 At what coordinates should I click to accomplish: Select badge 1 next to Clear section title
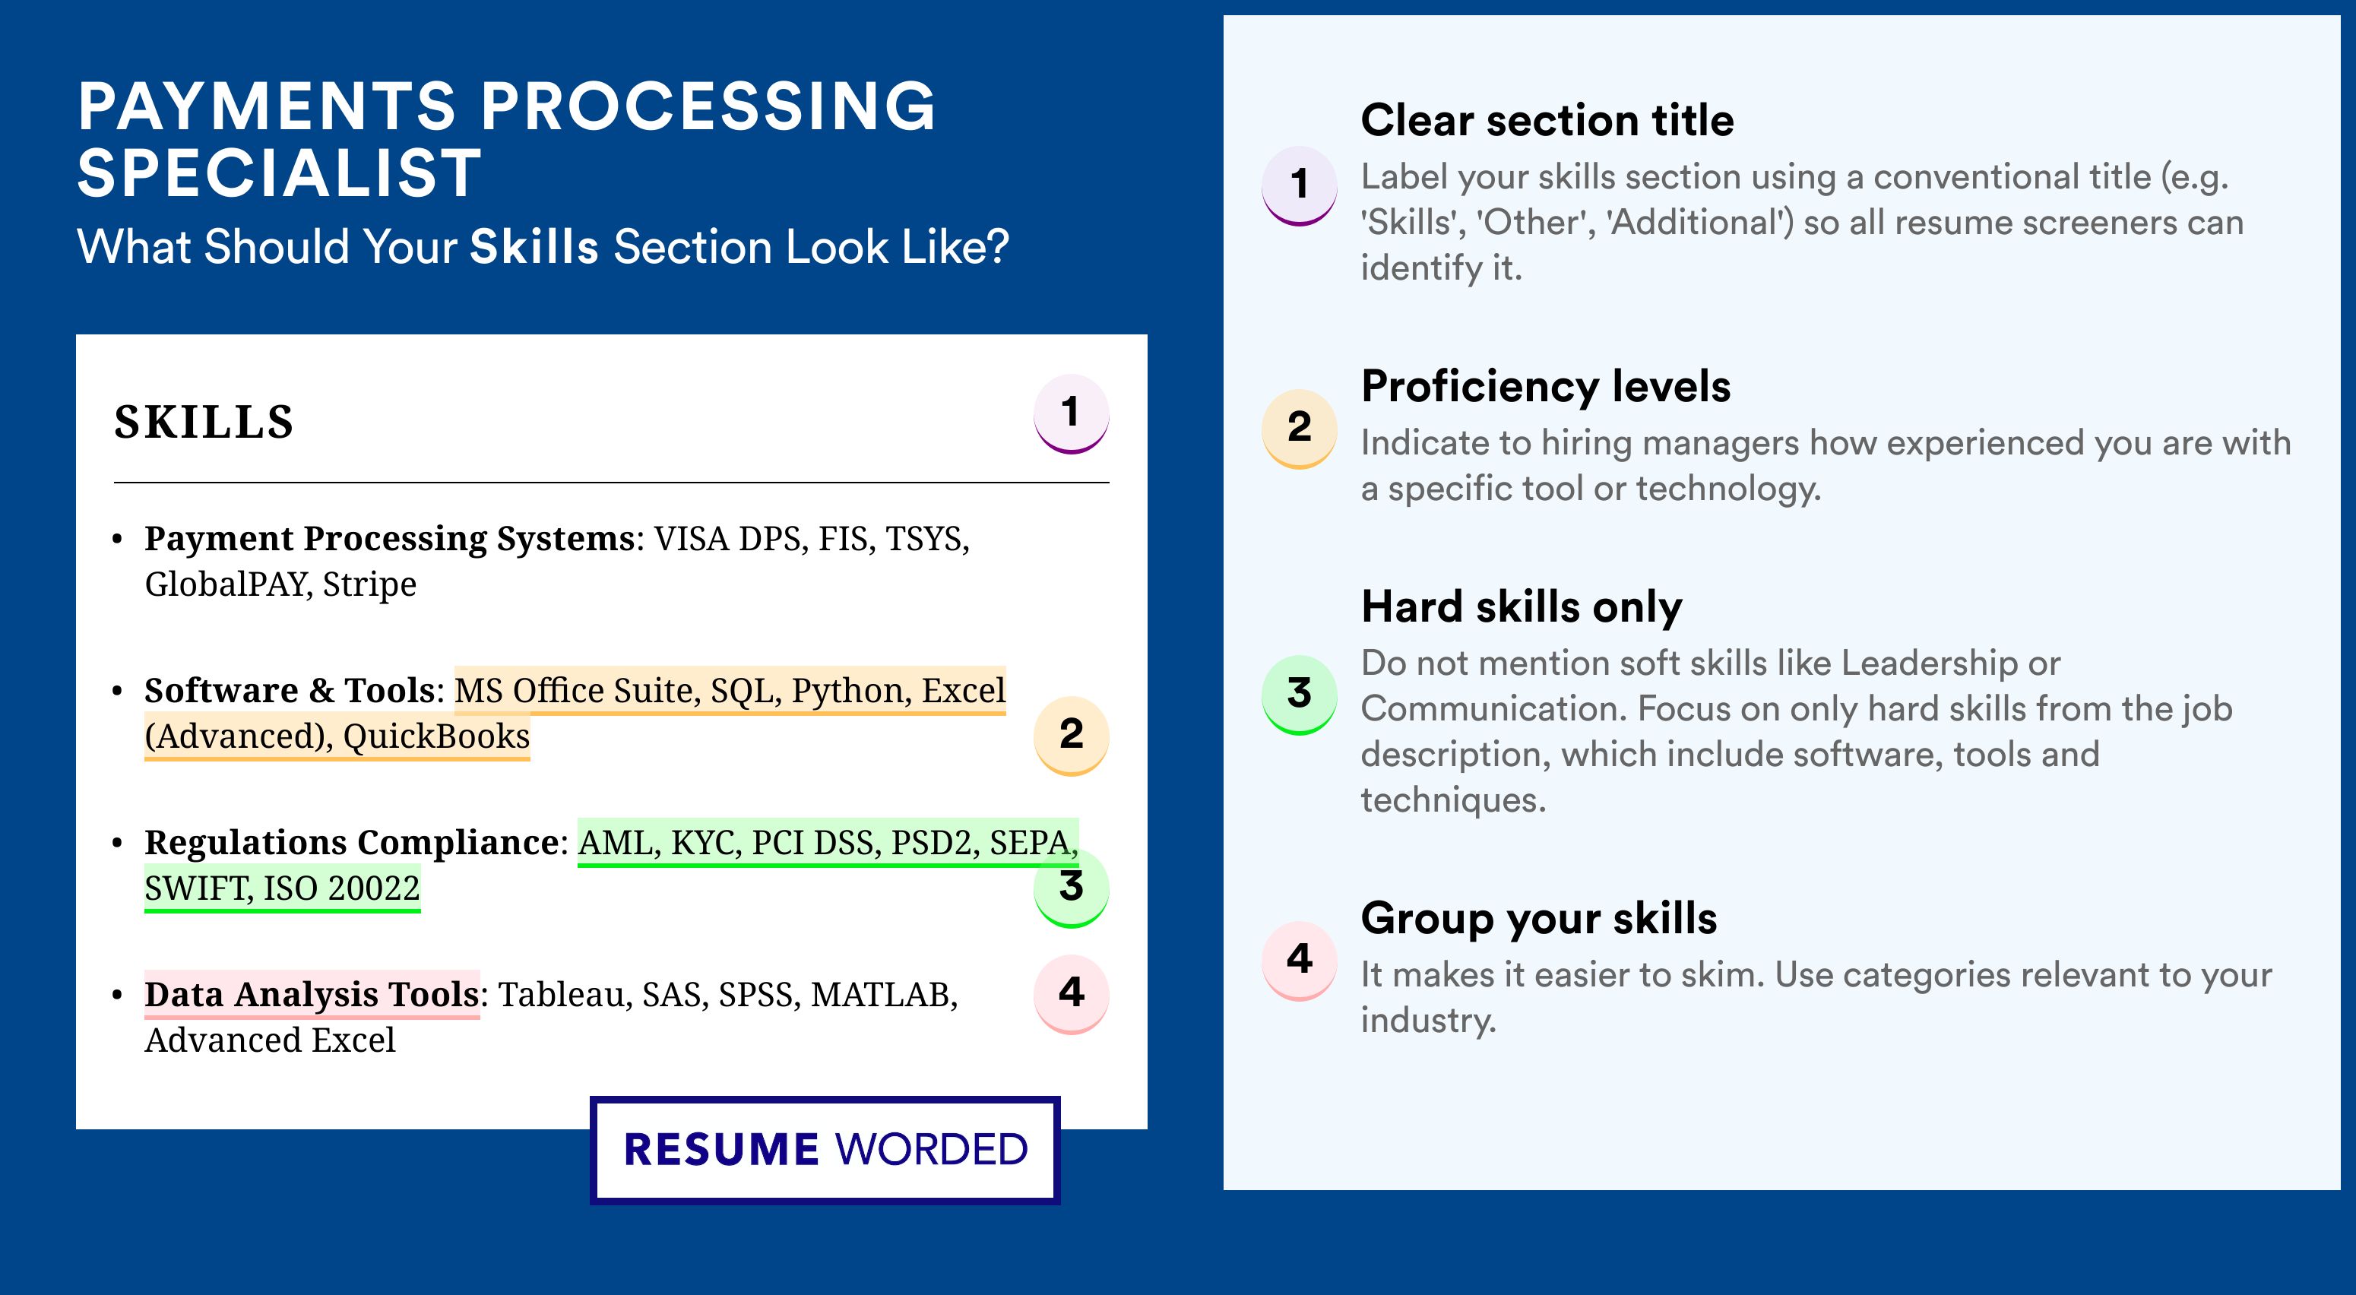coord(1300,185)
